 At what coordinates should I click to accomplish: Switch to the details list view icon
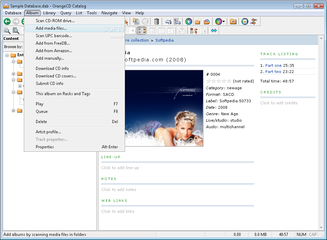click(161, 31)
